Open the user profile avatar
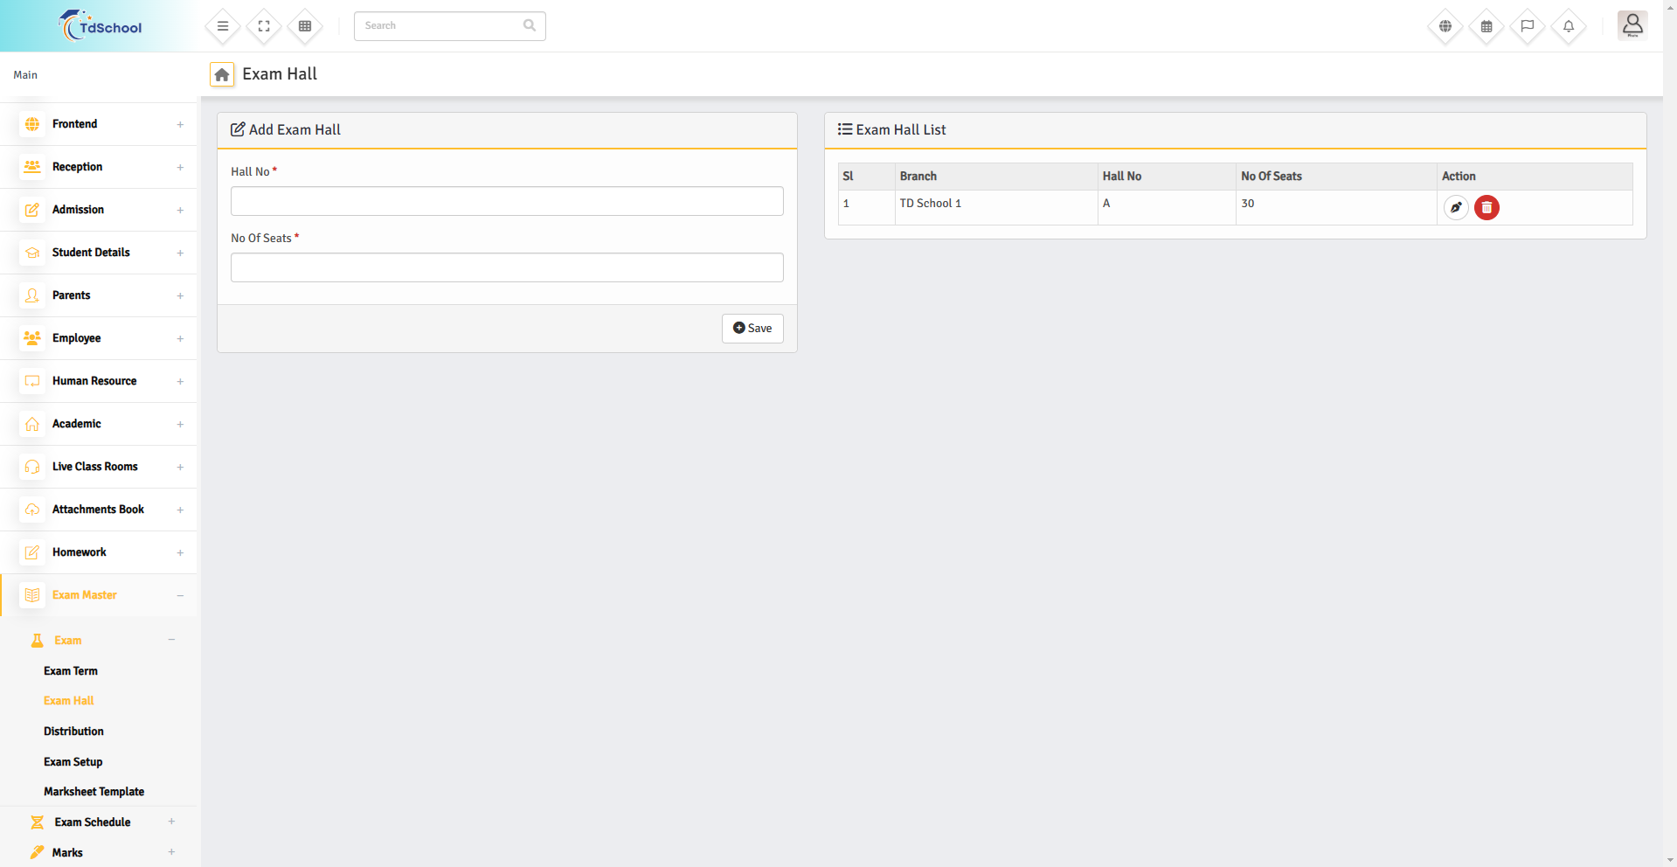 (1632, 25)
